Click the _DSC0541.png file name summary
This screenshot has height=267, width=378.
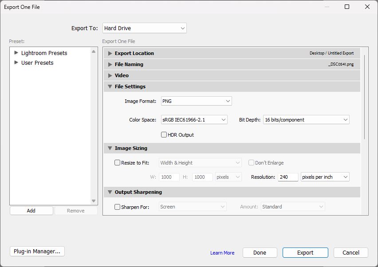pyautogui.click(x=341, y=64)
